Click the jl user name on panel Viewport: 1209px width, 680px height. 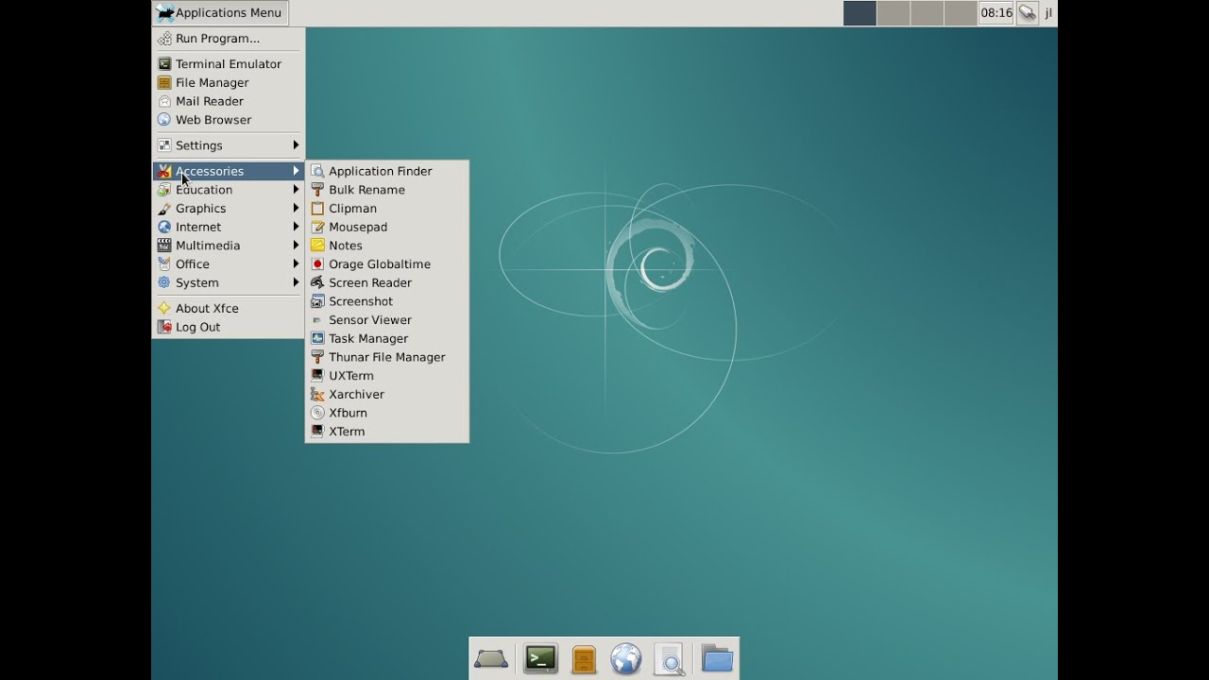(1048, 13)
